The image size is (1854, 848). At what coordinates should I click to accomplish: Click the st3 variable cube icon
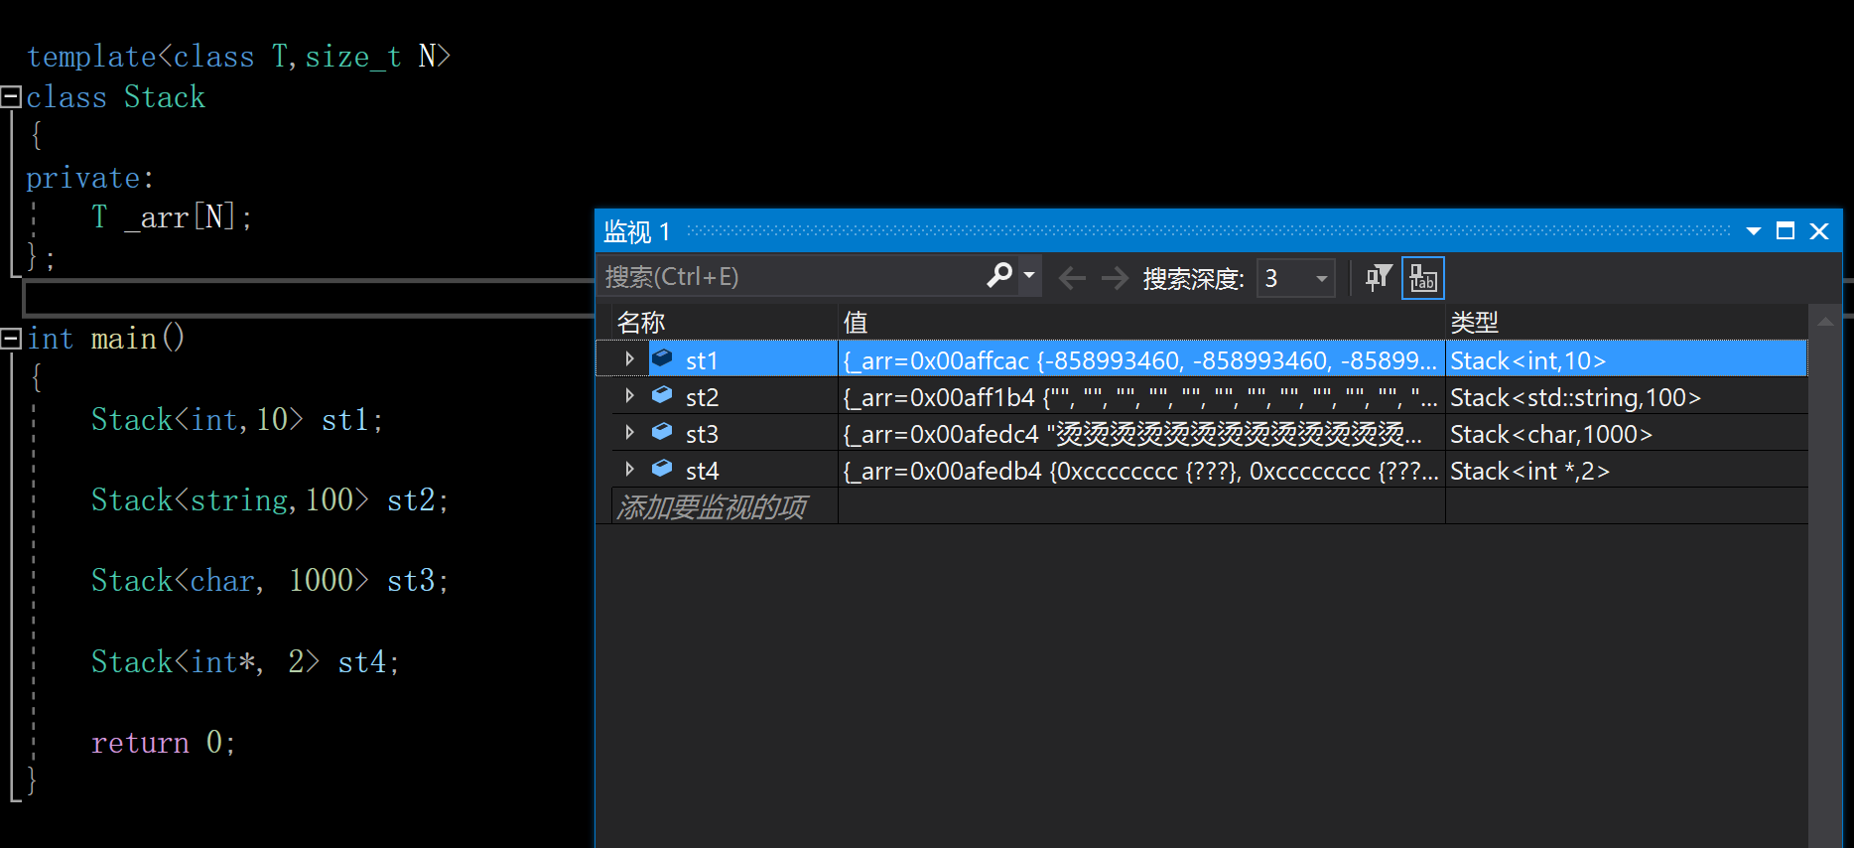click(662, 432)
